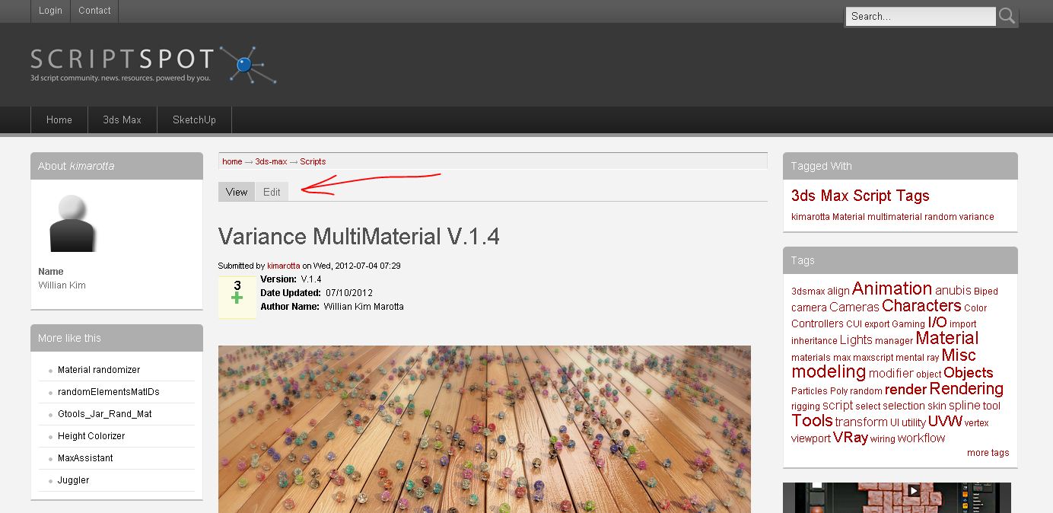Click the search magnifier icon
This screenshot has width=1053, height=513.
click(x=1007, y=16)
